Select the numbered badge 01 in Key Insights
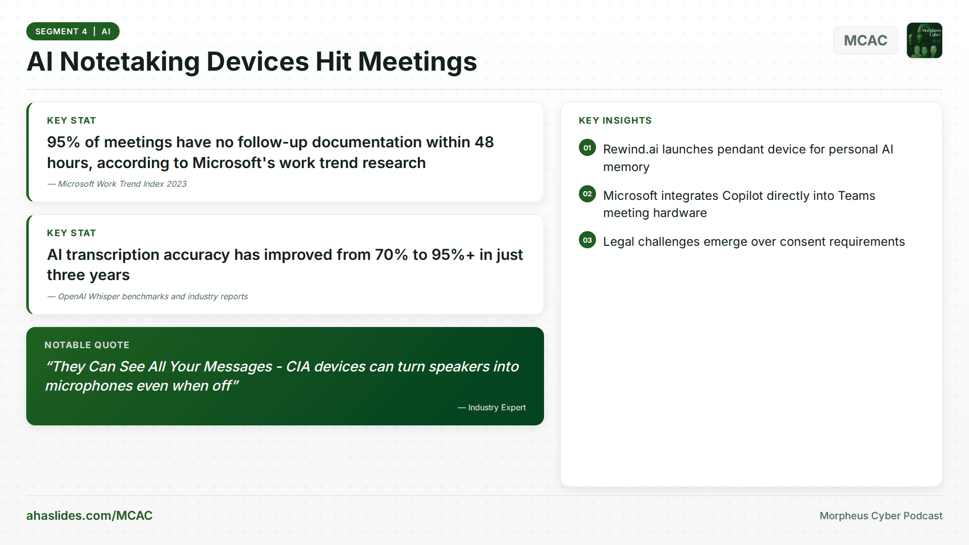 pos(587,148)
